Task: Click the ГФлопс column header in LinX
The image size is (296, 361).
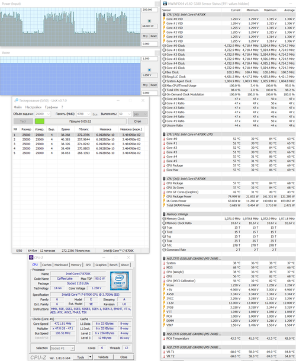Action: [x=83, y=129]
